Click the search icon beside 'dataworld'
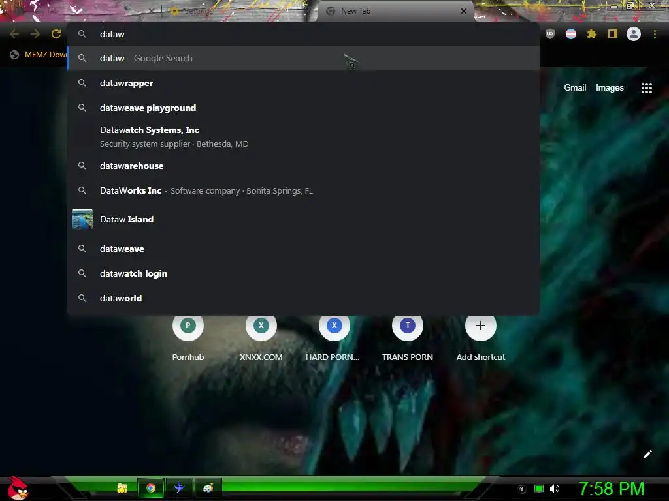669x501 pixels. point(82,298)
